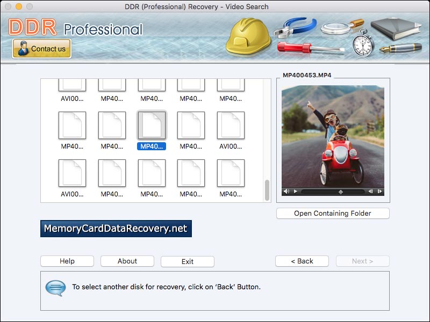Open the Help dialog

click(67, 261)
